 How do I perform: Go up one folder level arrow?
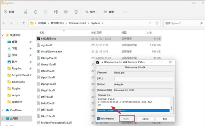[24, 23]
